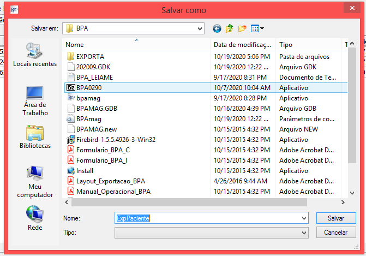Expand the Salvar em folder dropdown
The image size is (366, 256).
pyautogui.click(x=200, y=28)
